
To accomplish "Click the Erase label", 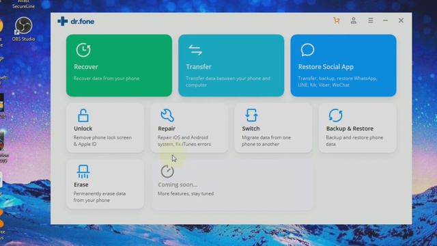I will pos(81,184).
